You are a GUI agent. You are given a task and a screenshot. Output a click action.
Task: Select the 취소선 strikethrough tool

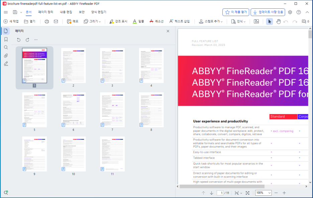click(x=156, y=21)
